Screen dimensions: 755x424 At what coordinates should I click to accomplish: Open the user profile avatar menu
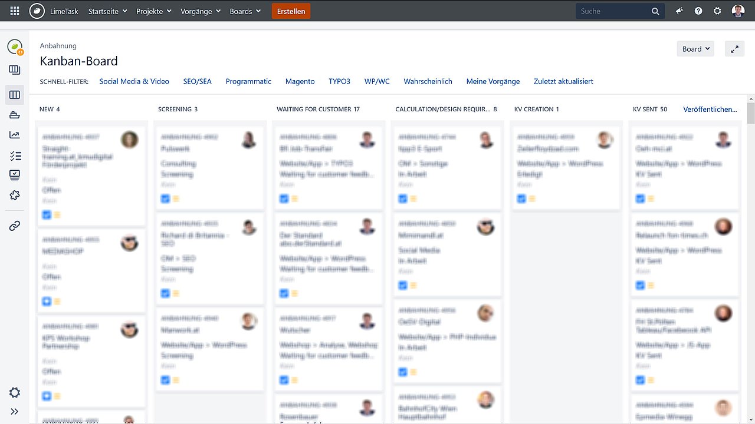tap(738, 11)
